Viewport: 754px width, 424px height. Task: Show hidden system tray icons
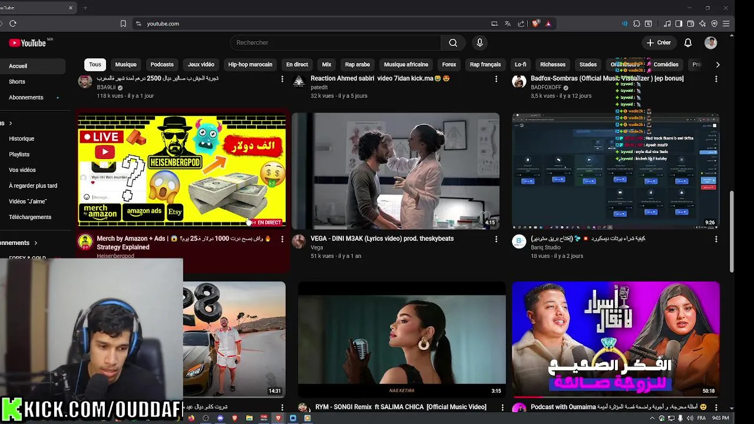pos(652,418)
